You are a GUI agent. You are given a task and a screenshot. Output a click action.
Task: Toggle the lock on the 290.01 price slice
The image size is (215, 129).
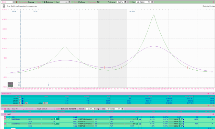(x=23, y=101)
